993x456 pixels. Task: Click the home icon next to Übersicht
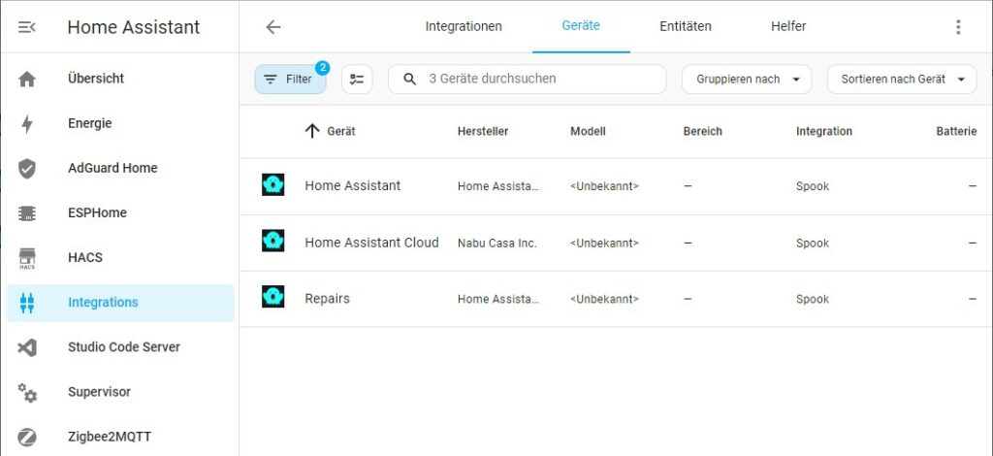tap(26, 80)
